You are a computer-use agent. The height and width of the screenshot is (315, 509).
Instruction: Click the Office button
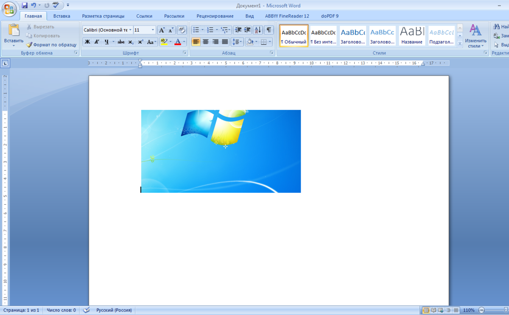(9, 8)
